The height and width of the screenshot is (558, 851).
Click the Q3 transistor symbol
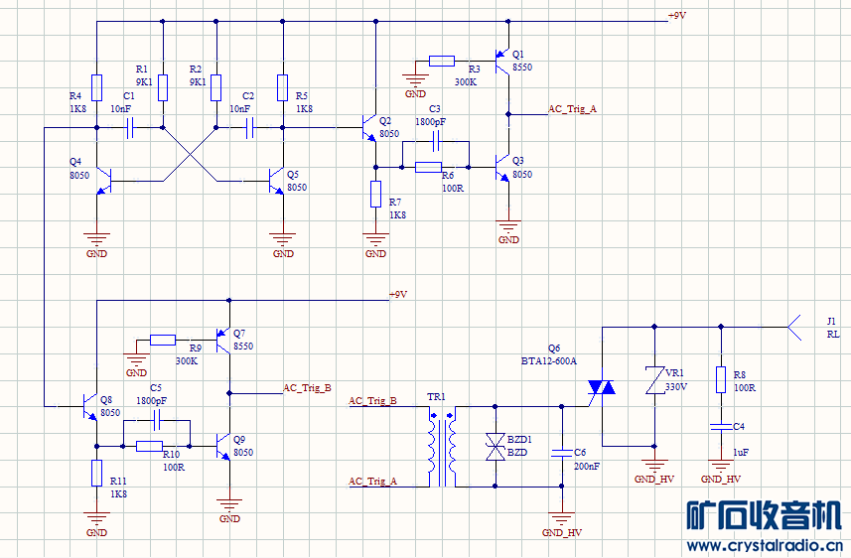[503, 167]
